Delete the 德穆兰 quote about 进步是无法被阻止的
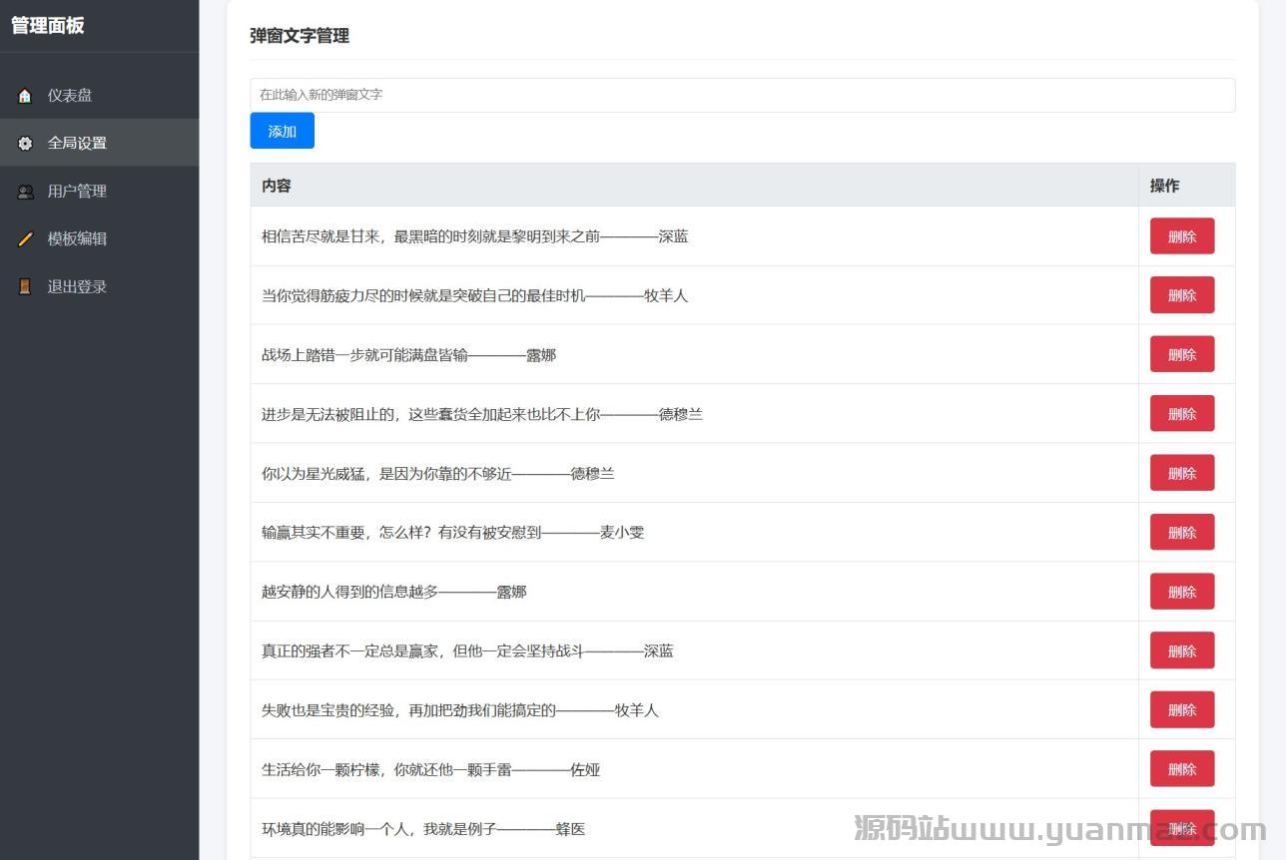This screenshot has width=1286, height=860. 1181,414
